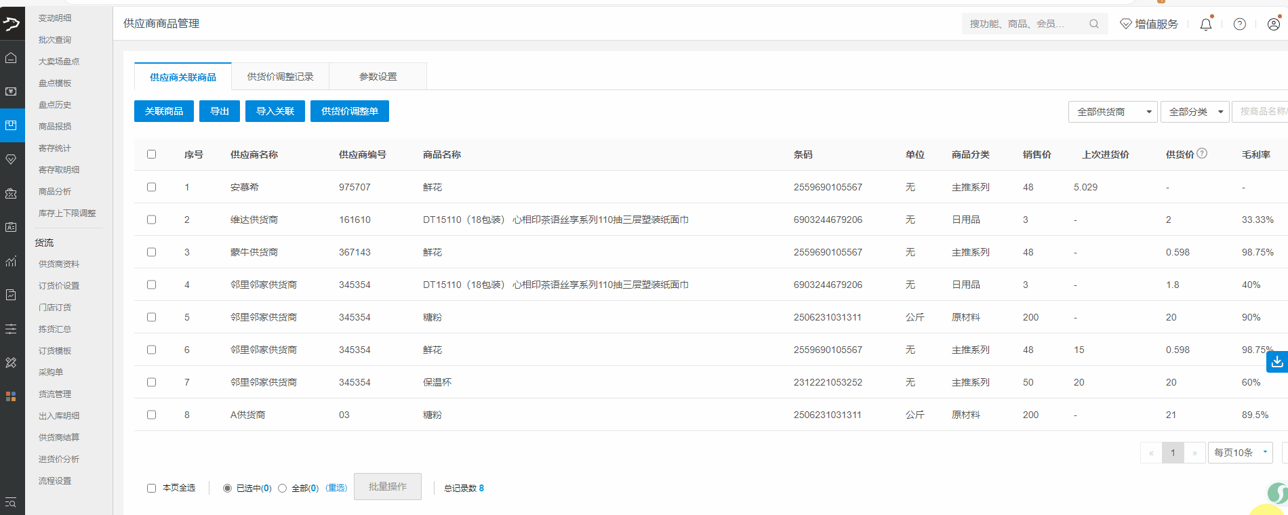Viewport: 1288px width, 515px height.
Task: Open 库存上下限调整 in the side menu
Action: (67, 213)
